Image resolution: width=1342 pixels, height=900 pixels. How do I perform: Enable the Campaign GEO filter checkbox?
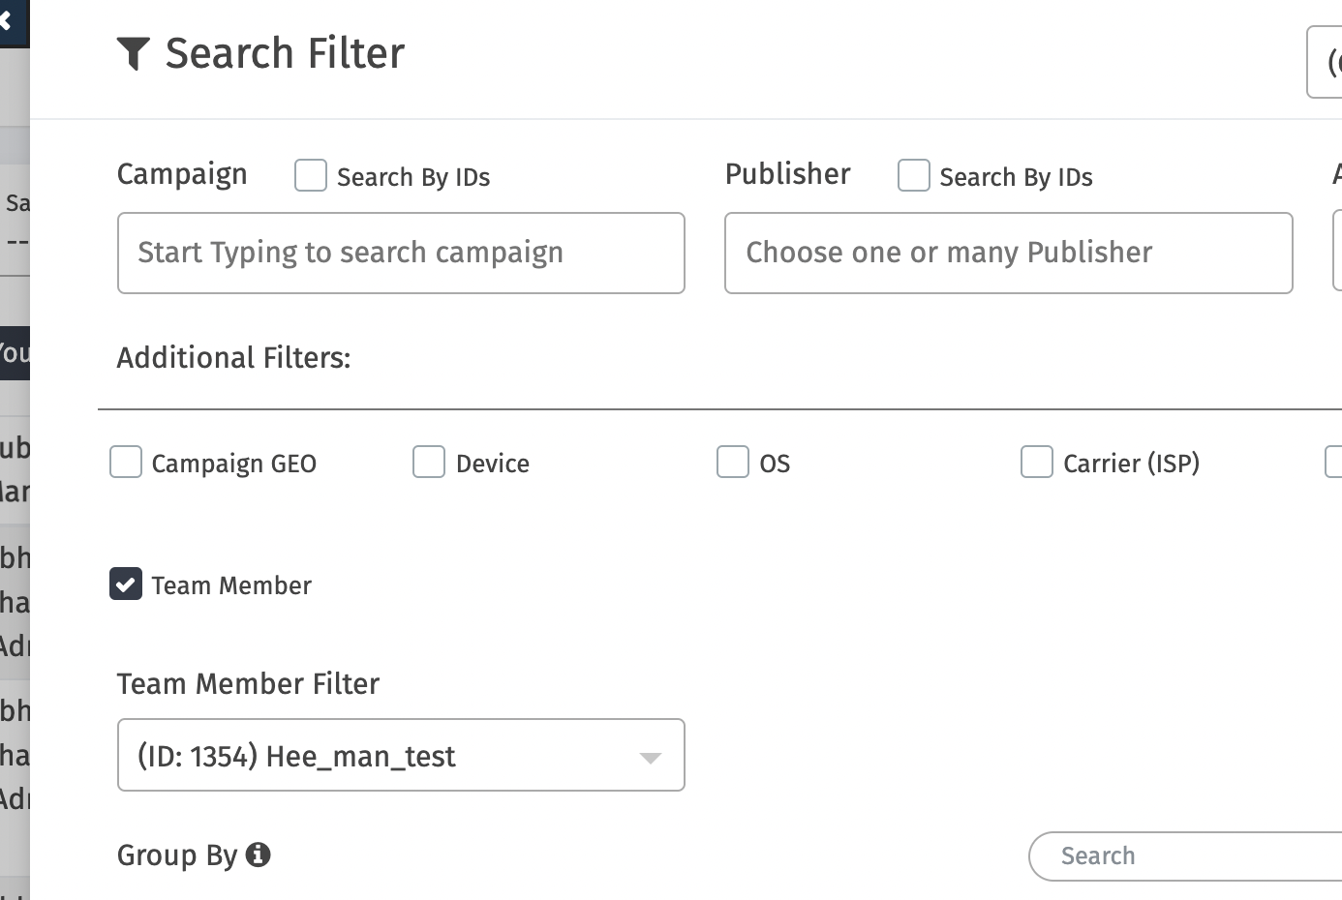click(x=125, y=462)
